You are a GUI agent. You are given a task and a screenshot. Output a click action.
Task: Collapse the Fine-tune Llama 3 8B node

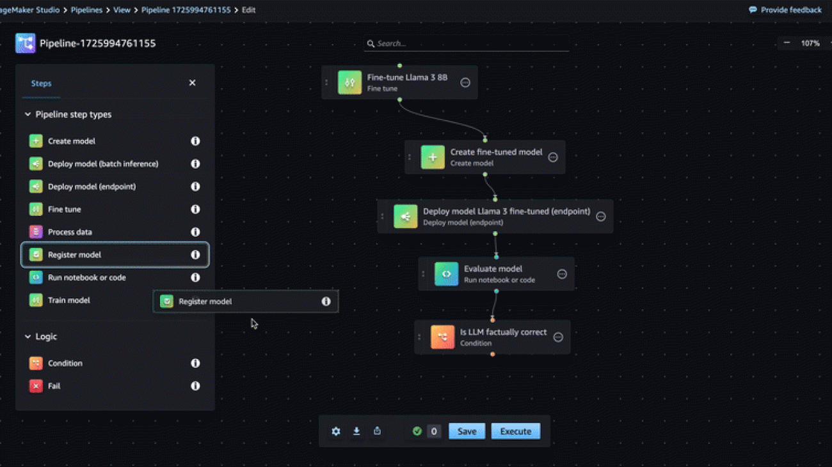click(x=465, y=82)
